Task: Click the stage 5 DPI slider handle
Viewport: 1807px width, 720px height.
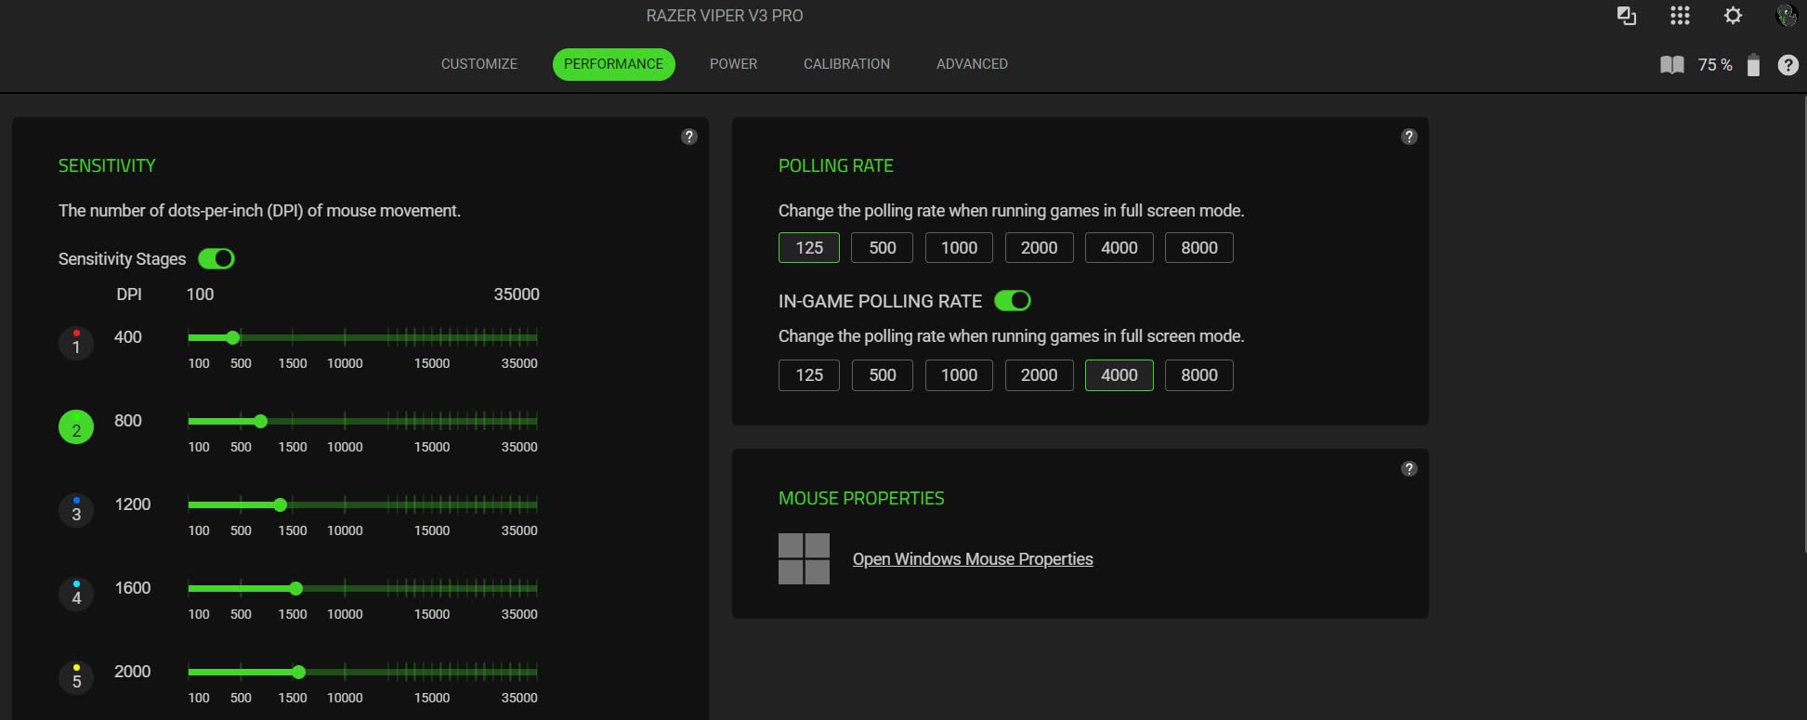Action: coord(299,673)
